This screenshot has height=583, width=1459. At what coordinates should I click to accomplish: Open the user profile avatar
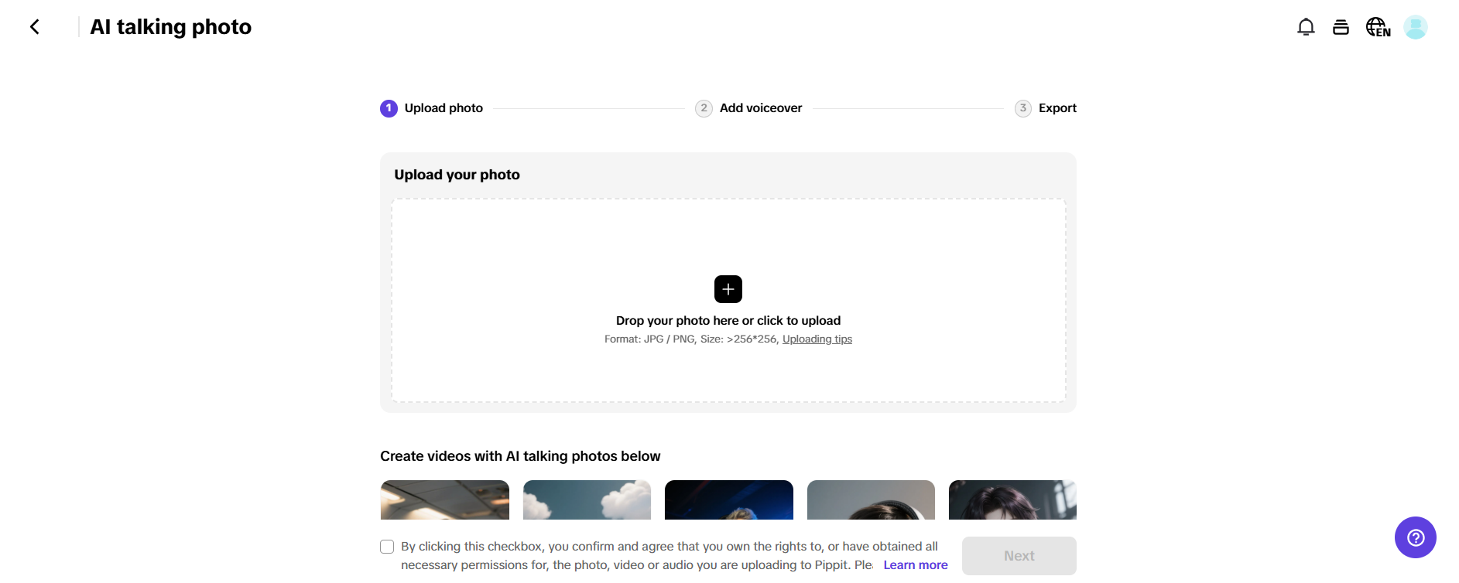[x=1415, y=27]
